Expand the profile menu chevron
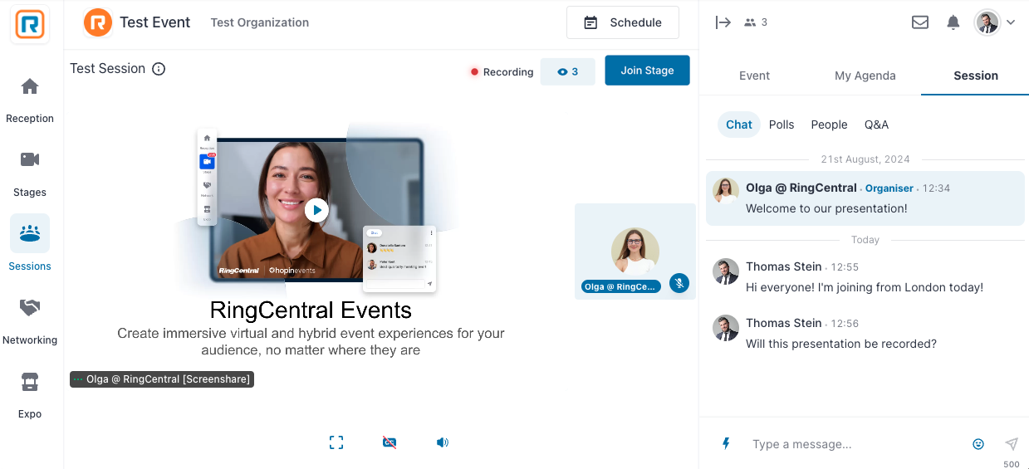1029x469 pixels. pyautogui.click(x=1011, y=22)
